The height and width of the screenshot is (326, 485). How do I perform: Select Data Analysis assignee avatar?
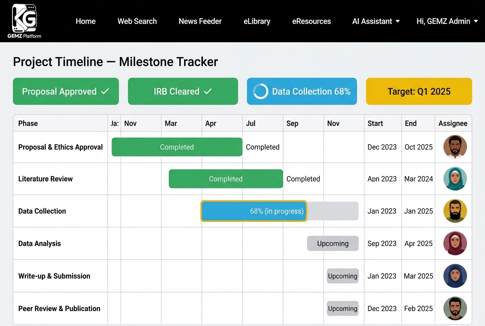point(455,243)
